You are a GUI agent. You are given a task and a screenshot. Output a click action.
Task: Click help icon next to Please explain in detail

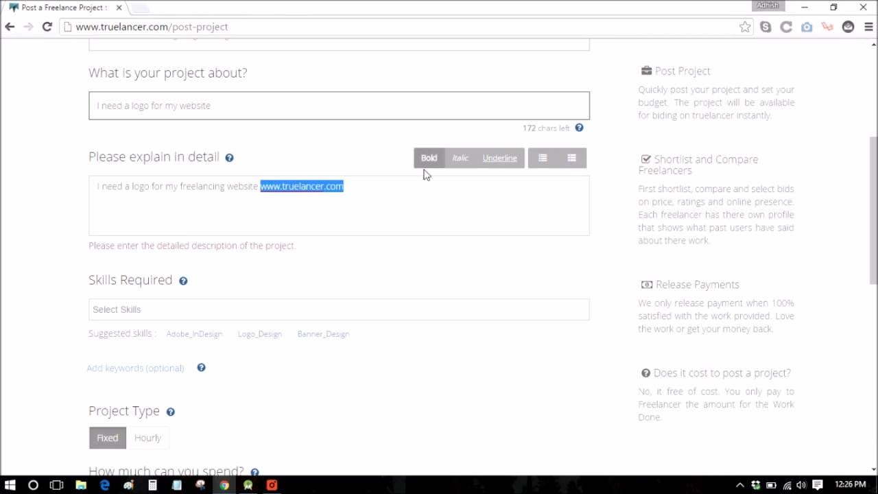coord(229,158)
